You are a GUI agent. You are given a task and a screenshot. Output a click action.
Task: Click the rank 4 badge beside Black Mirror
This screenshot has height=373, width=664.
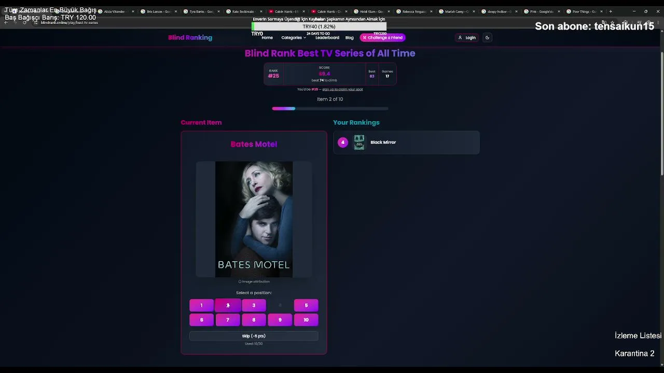tap(342, 142)
